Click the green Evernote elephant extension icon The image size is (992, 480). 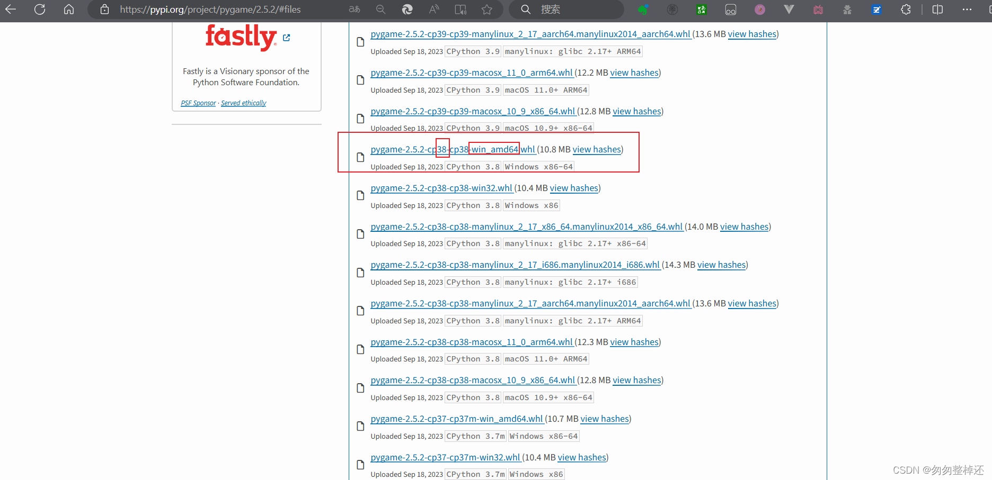coord(643,10)
